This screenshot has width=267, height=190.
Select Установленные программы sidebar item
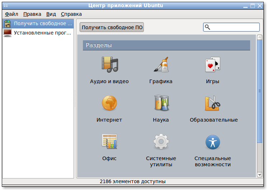click(38, 33)
